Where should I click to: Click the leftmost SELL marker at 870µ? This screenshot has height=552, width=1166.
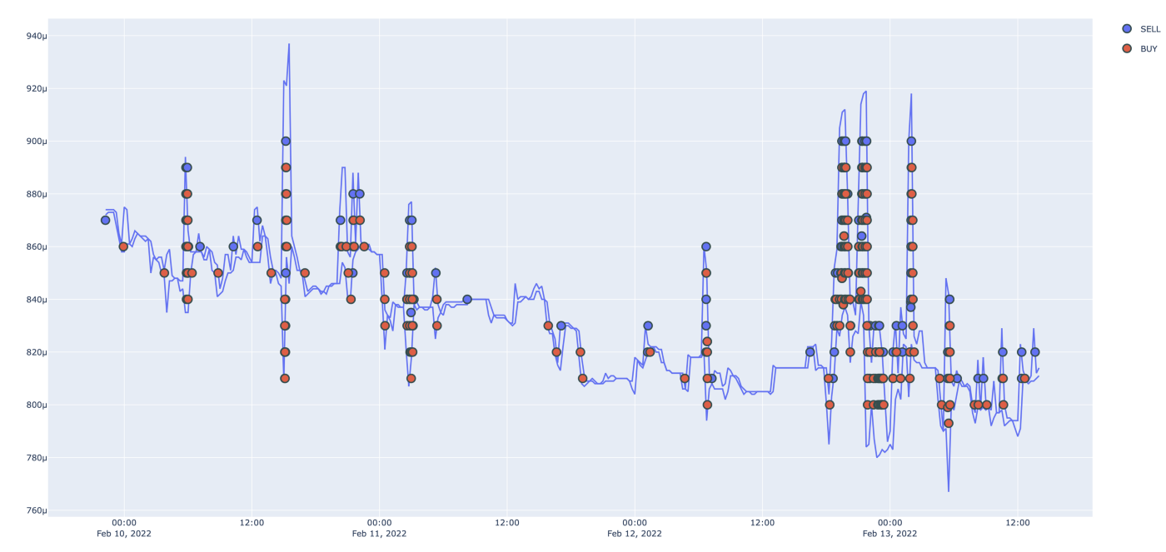(x=105, y=221)
